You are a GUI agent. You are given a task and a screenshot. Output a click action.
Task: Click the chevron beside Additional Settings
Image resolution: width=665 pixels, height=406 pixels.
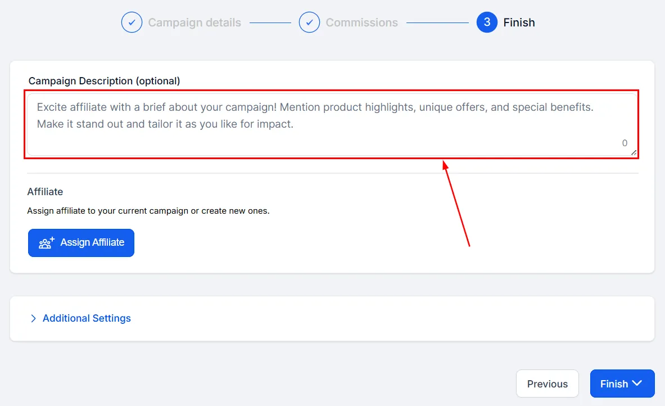[x=34, y=318]
